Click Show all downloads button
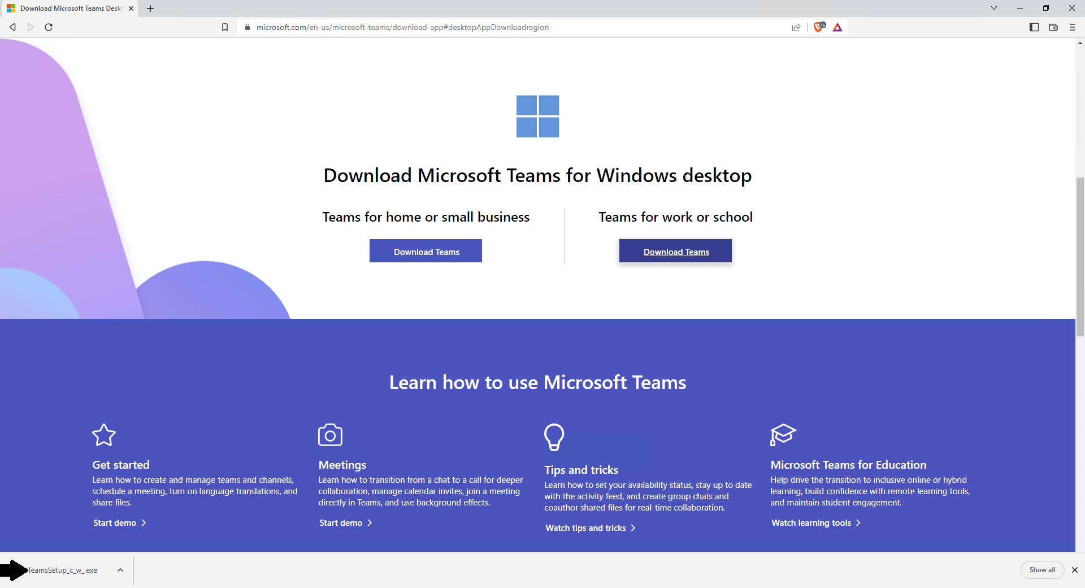1085x588 pixels. pos(1042,570)
